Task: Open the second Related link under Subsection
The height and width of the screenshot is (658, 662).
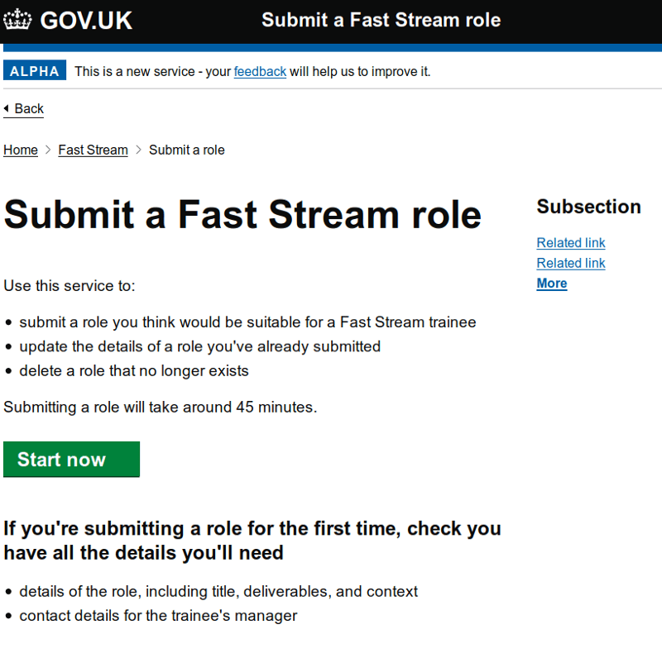Action: 570,263
